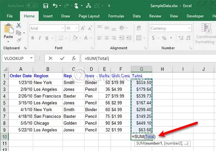Open the Borders dropdown arrow

66,38
